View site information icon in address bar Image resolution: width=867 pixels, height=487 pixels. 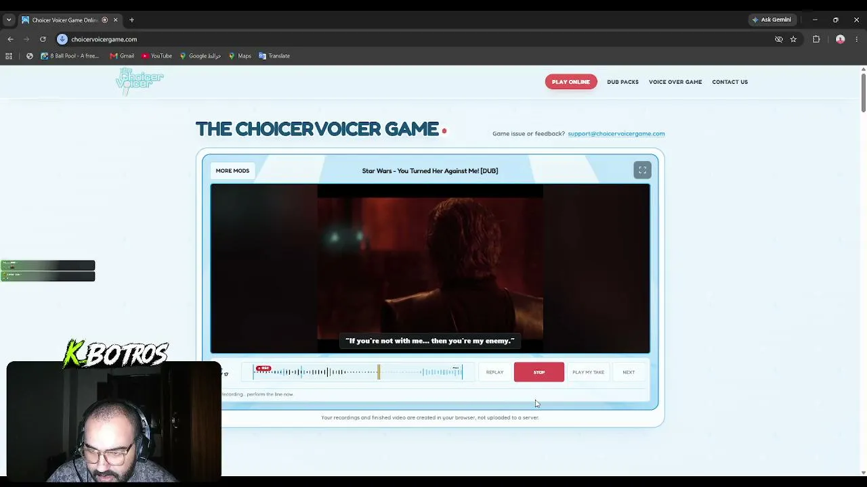(x=62, y=39)
